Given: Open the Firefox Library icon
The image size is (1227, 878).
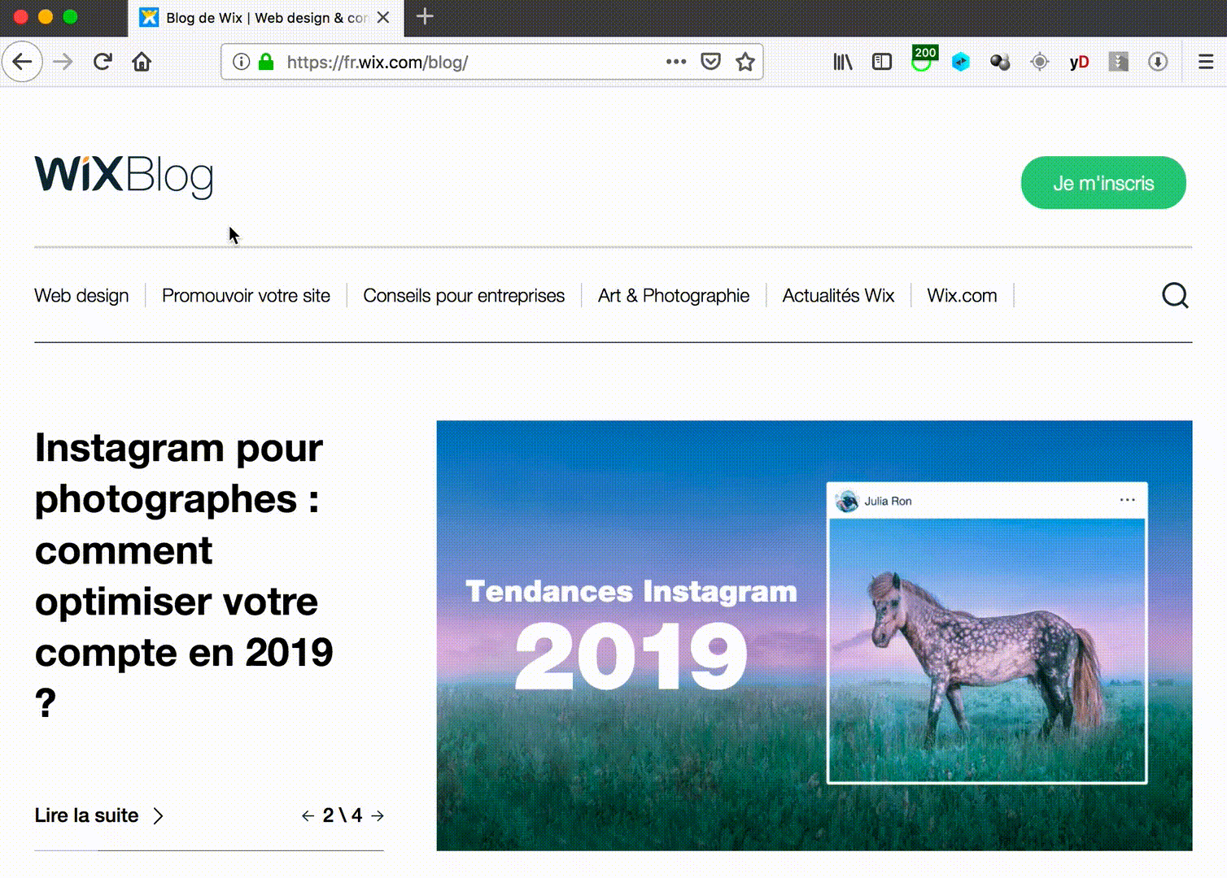Looking at the screenshot, I should (841, 61).
